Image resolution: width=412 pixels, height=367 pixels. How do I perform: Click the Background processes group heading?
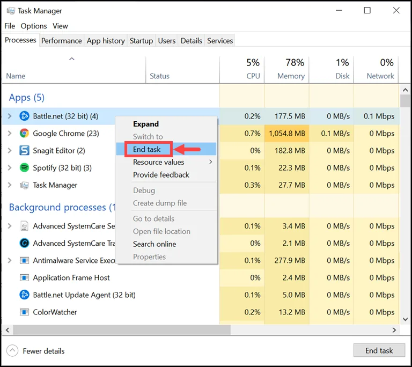tap(62, 207)
